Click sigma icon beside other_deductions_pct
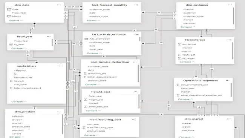Viewport: 245px width, 138px height. (85, 77)
